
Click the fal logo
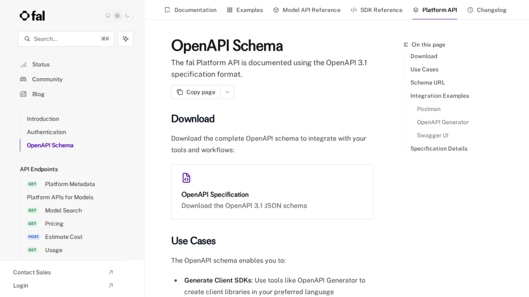click(x=32, y=16)
